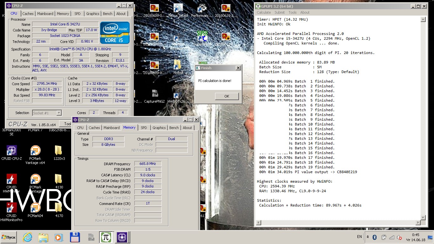
Task: Switch to SPD tab in the Memory CPU-Z window
Action: tap(144, 128)
